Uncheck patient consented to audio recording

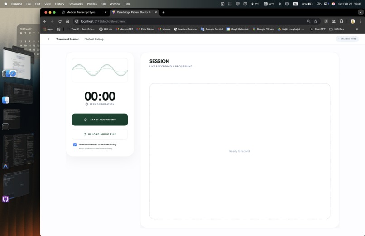pyautogui.click(x=75, y=145)
